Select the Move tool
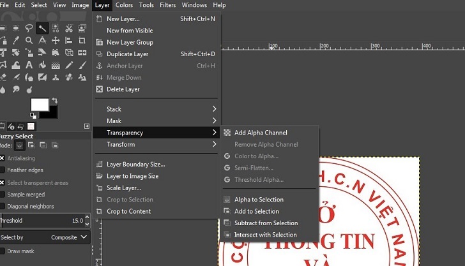This screenshot has width=465, height=266. click(56, 40)
